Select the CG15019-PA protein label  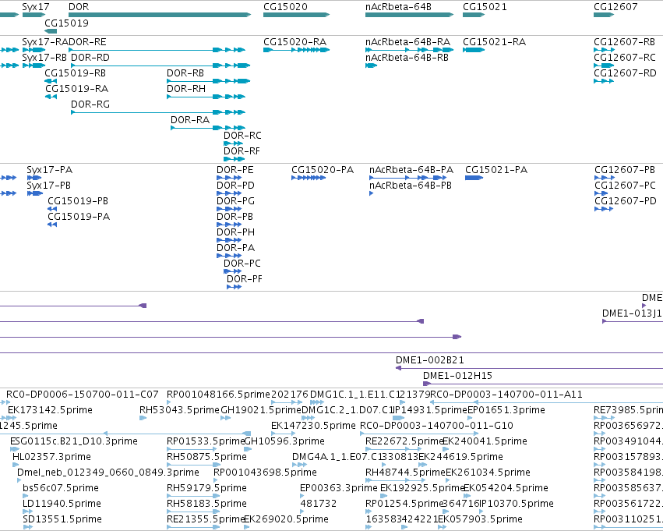(79, 217)
